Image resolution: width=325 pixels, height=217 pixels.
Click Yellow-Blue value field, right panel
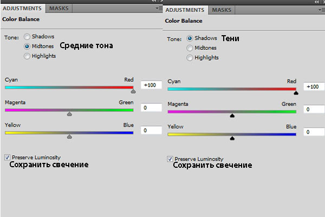tap(314, 132)
